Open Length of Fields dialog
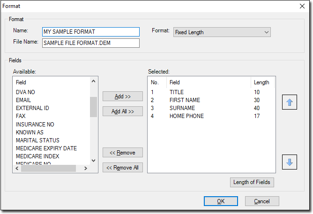Image resolution: width=313 pixels, height=214 pixels. pos(252,182)
